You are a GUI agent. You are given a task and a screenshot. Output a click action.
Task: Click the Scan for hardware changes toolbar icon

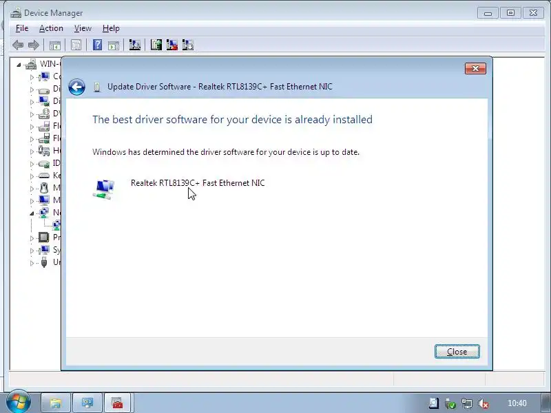click(134, 45)
